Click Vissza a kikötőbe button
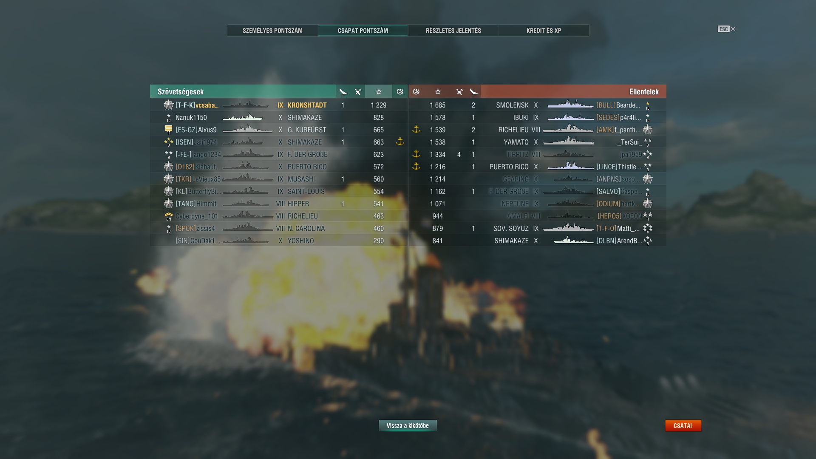The image size is (816, 459). 408,426
